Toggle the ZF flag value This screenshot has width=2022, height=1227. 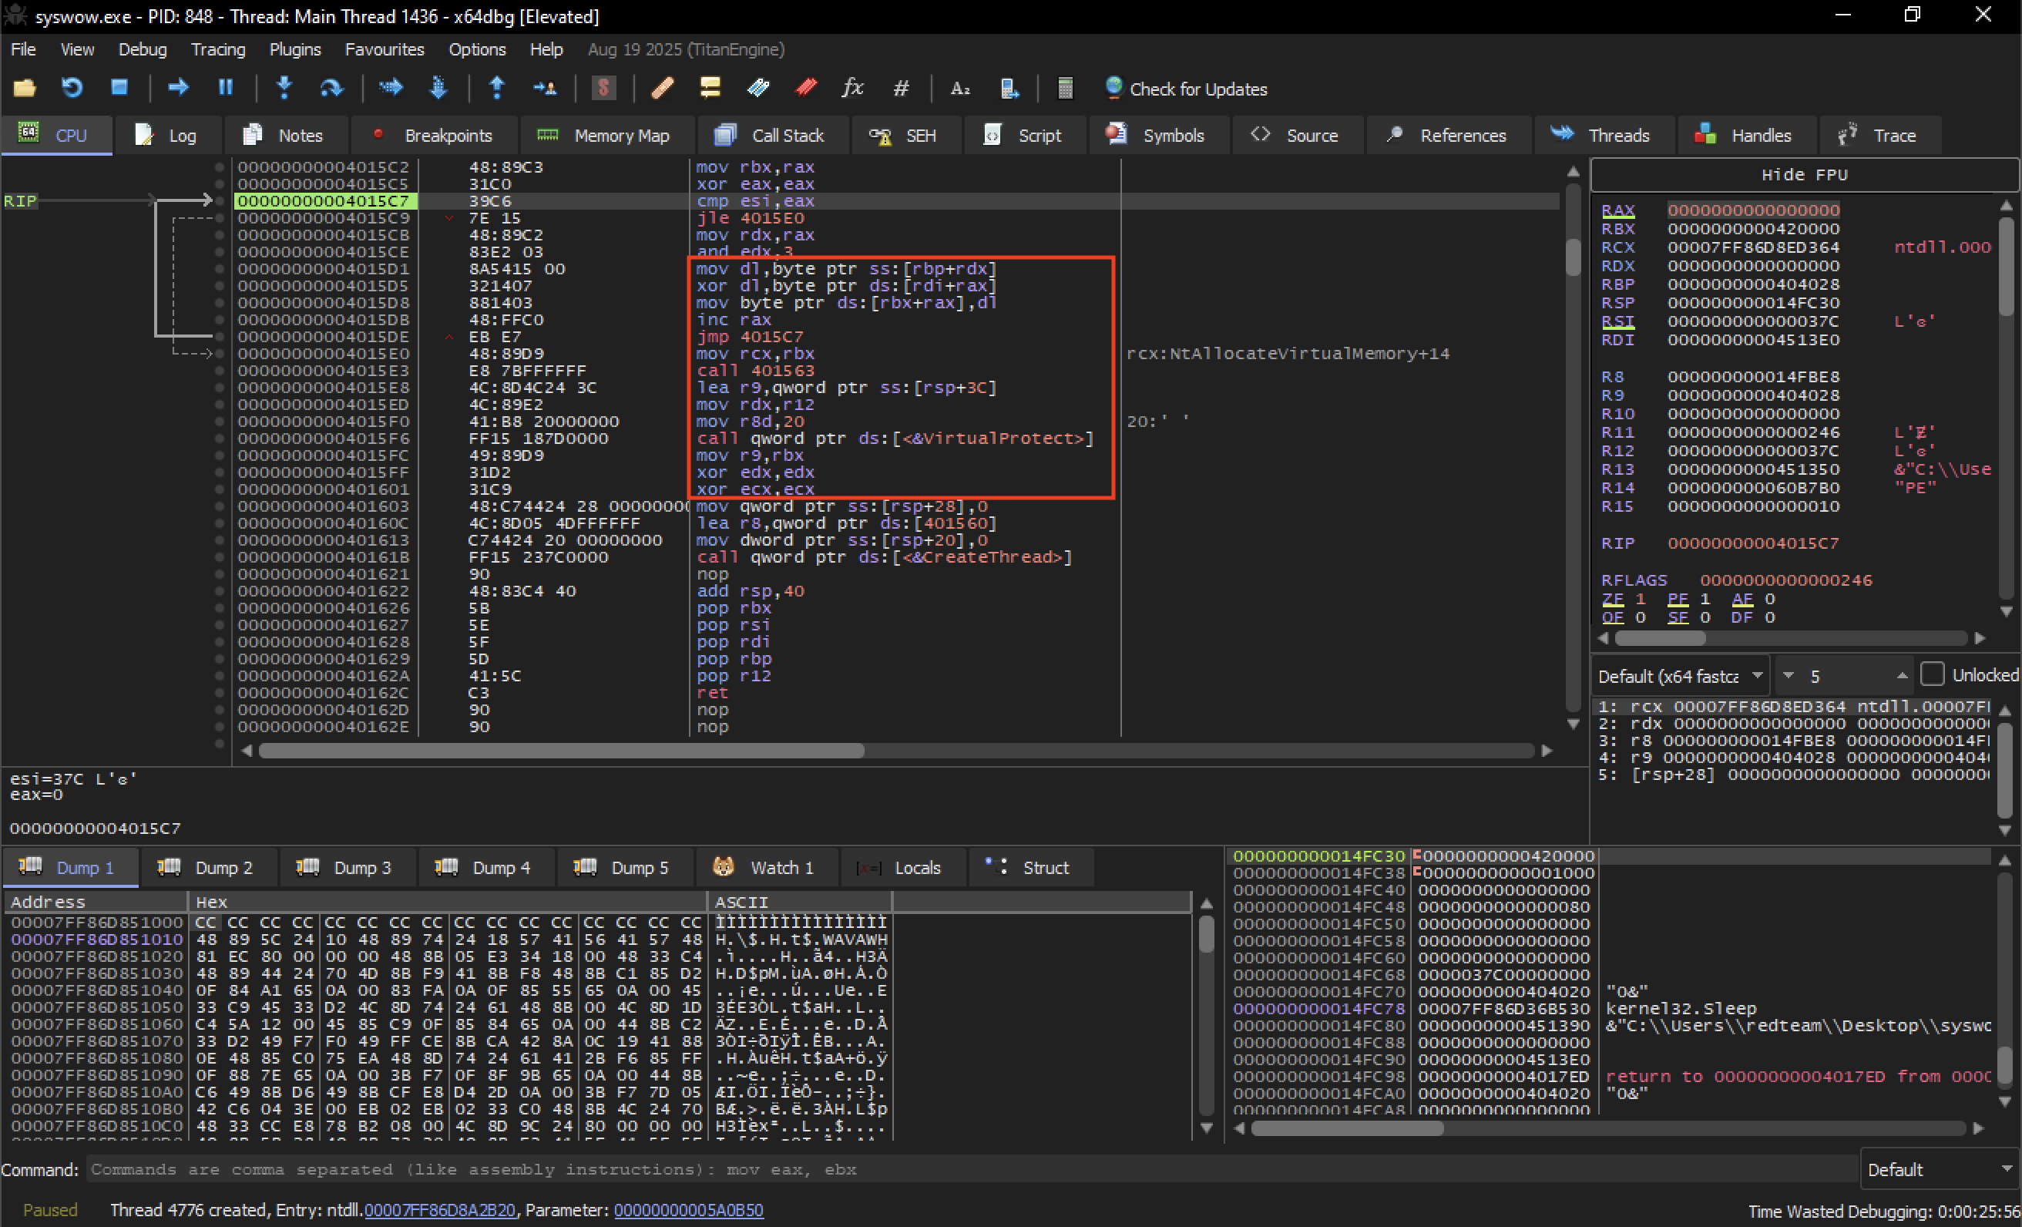(1640, 599)
